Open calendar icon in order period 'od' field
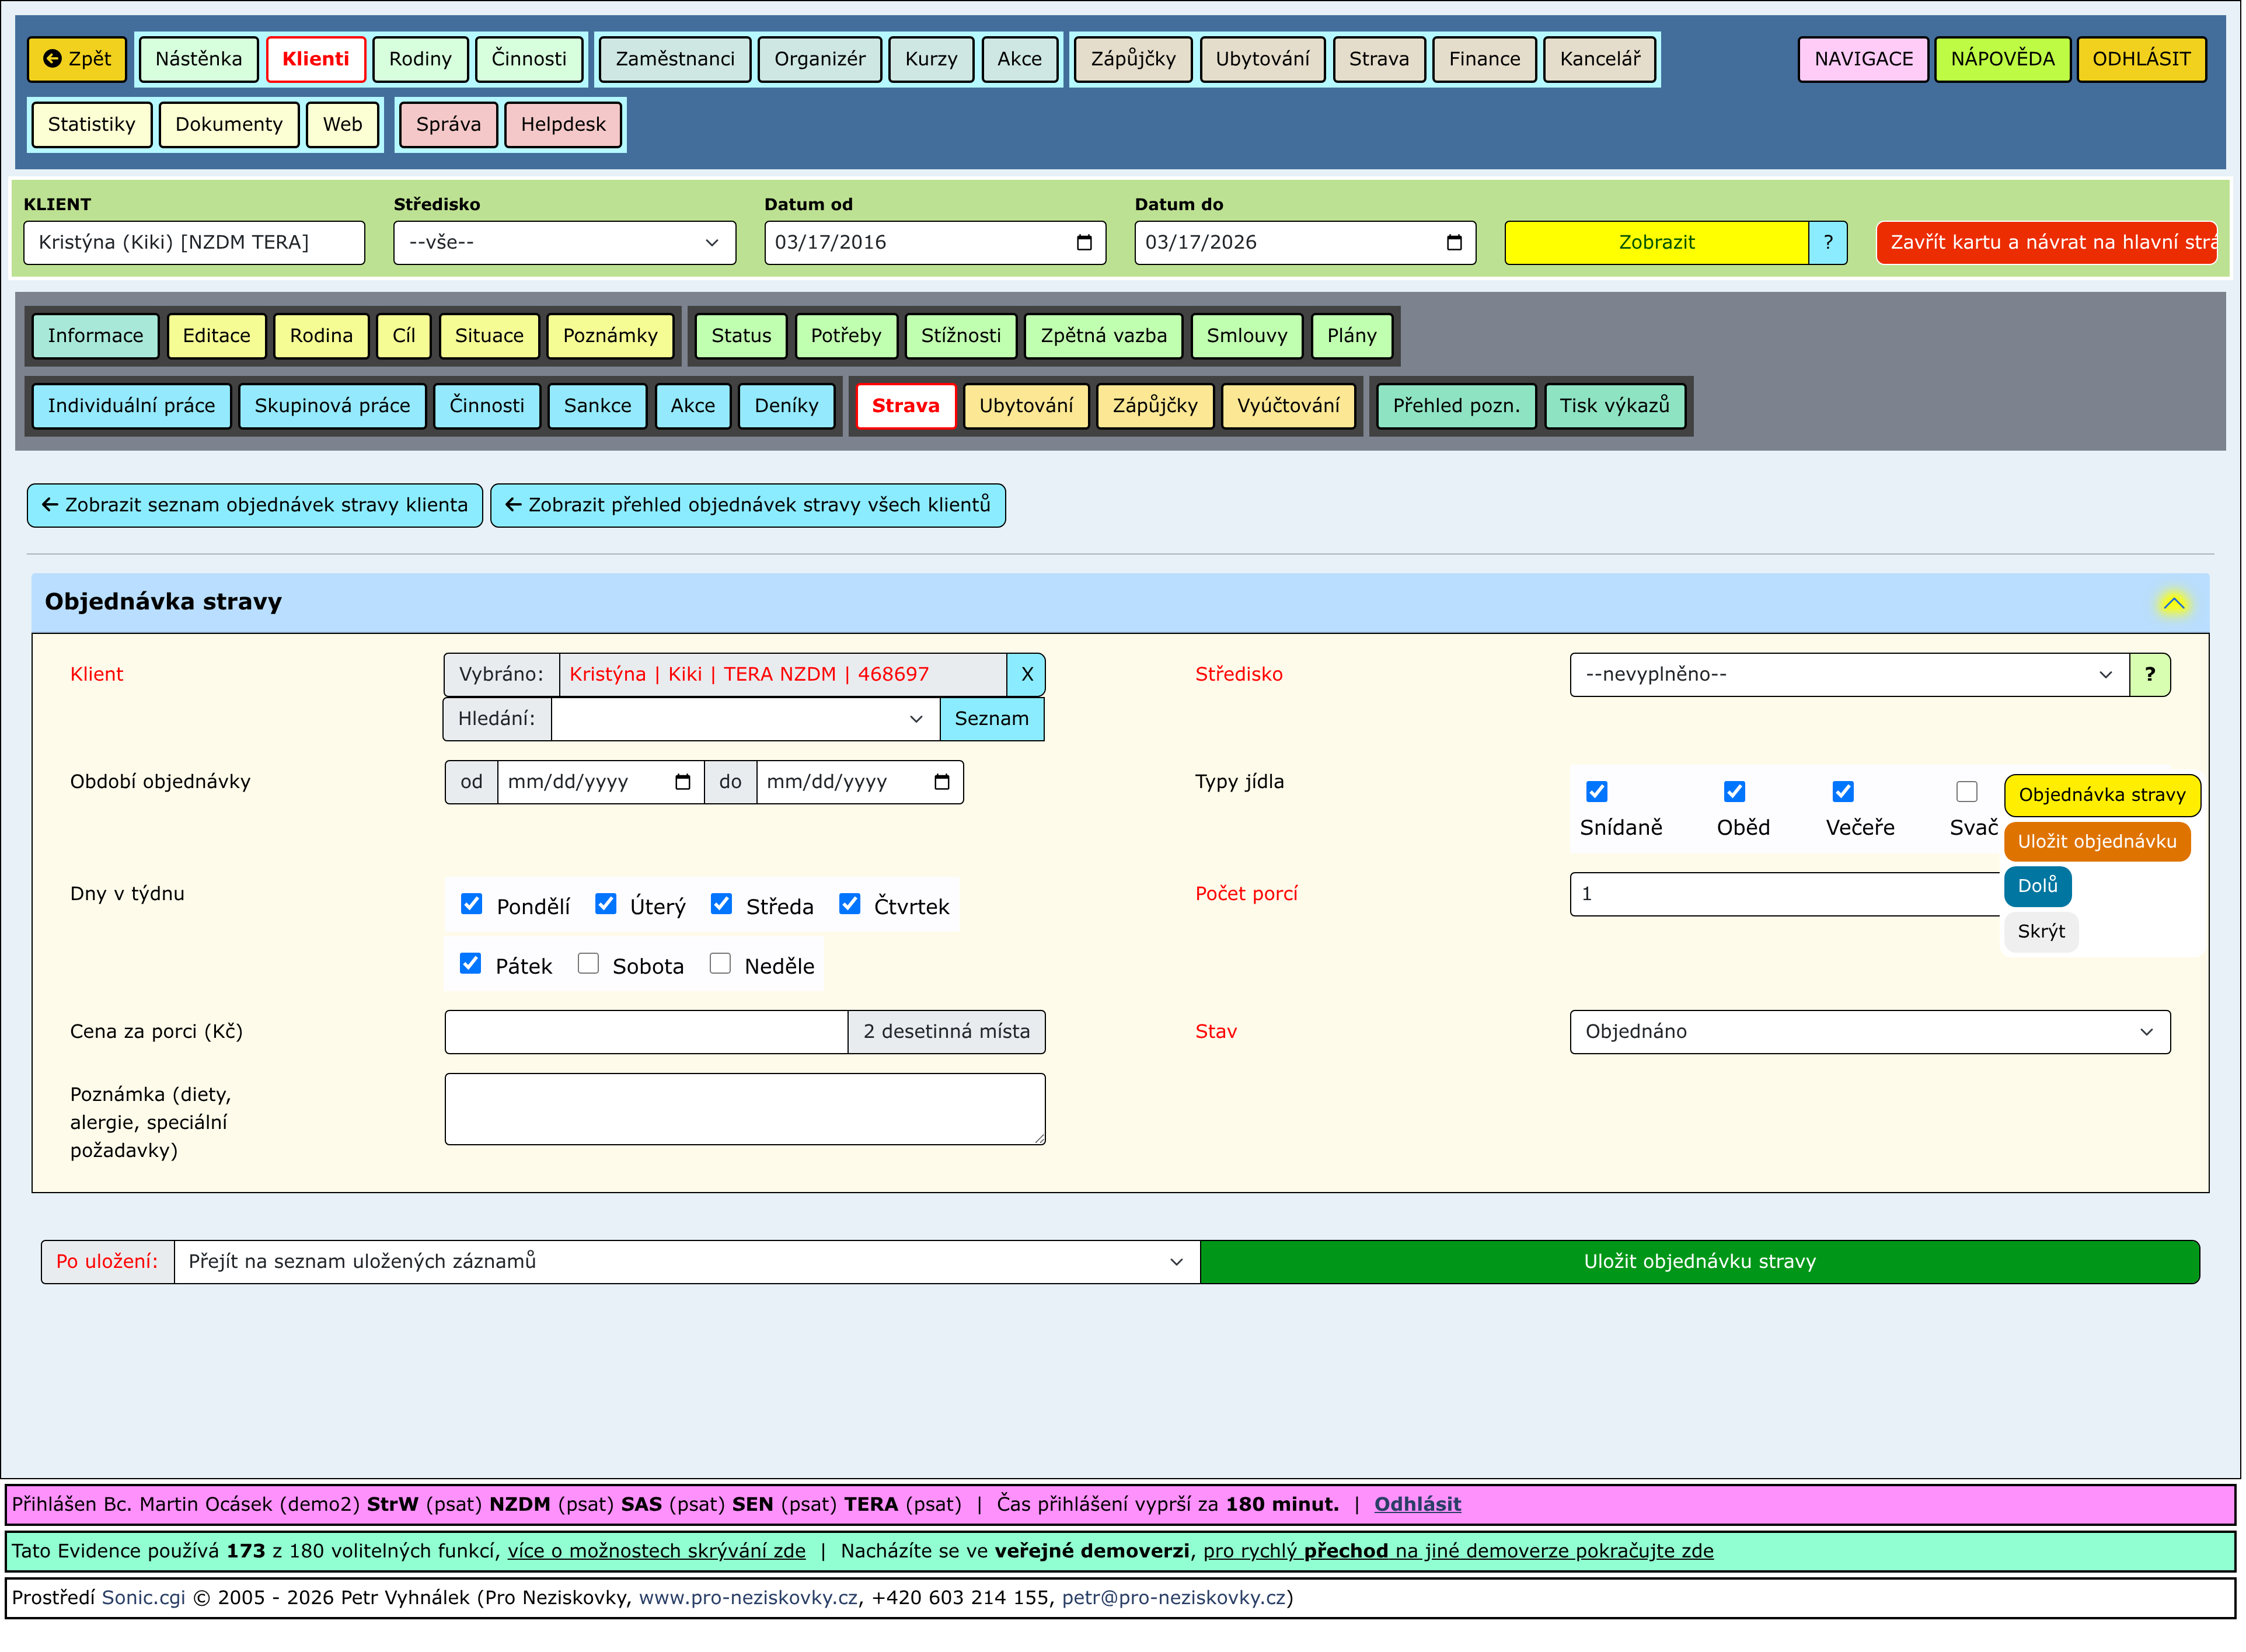 (x=683, y=783)
